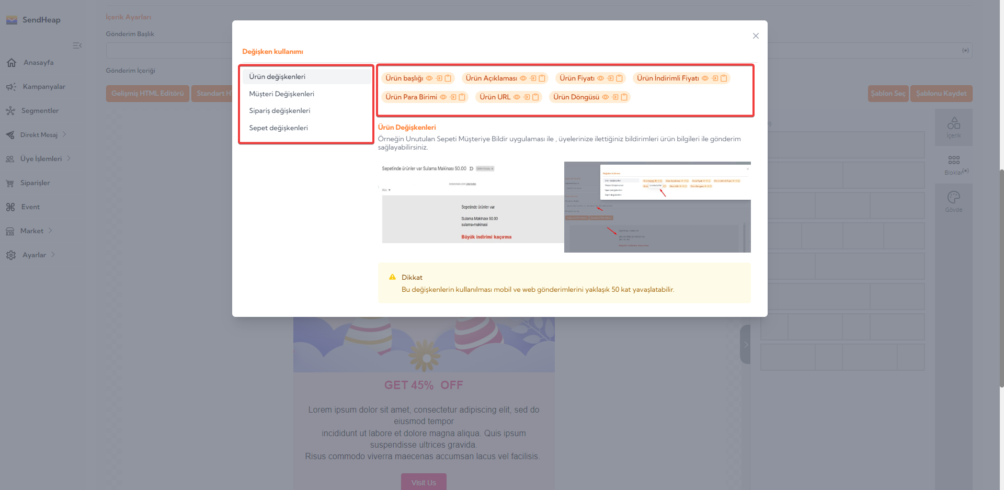Copy Ürün Fiyatı via its clipboard icon
Screen dimensions: 1004x490
620,78
